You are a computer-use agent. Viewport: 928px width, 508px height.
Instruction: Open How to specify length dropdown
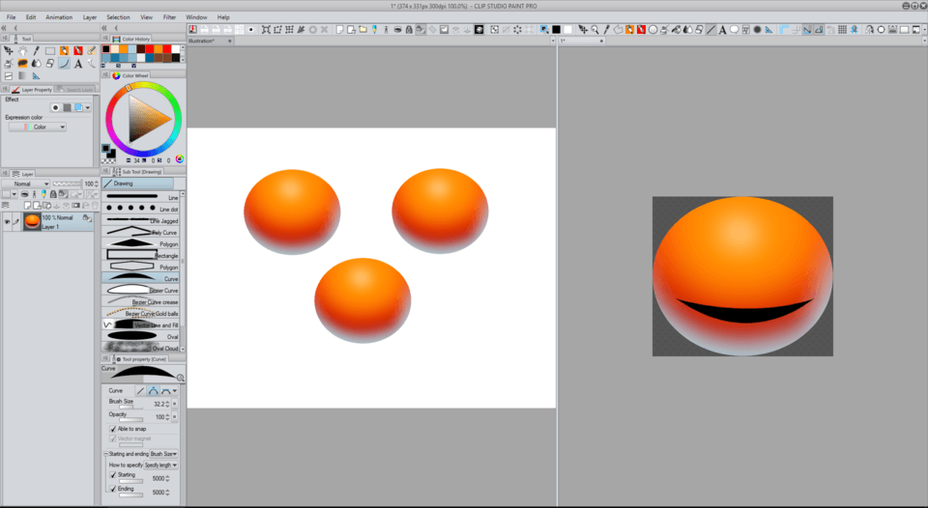pyautogui.click(x=161, y=465)
